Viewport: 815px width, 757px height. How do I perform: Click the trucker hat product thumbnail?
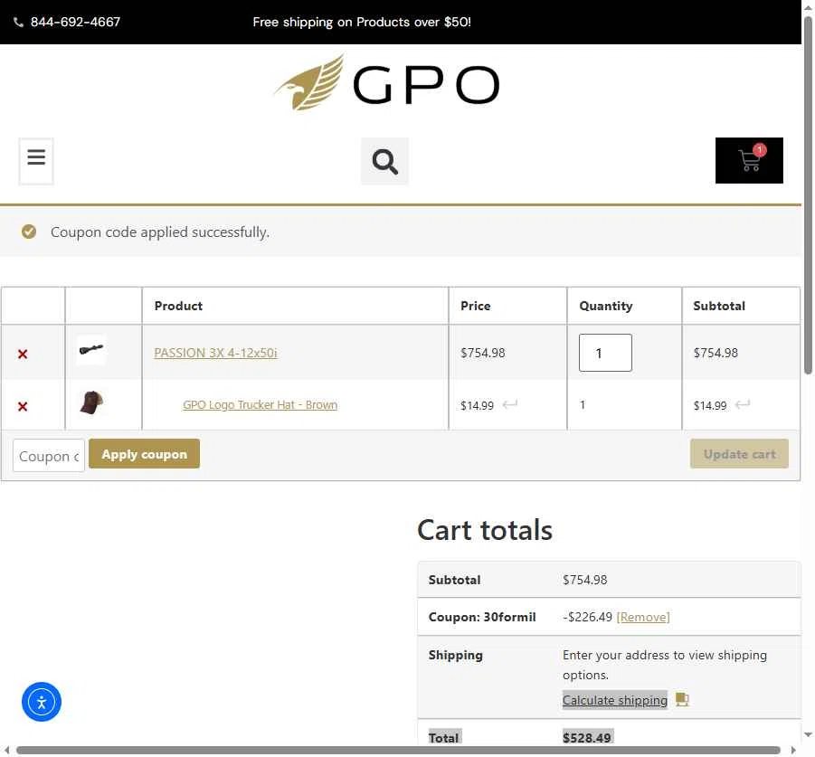click(x=91, y=402)
